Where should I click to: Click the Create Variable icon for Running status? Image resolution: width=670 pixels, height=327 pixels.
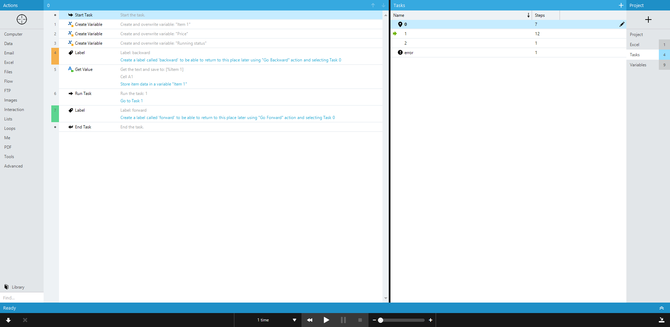coord(70,43)
